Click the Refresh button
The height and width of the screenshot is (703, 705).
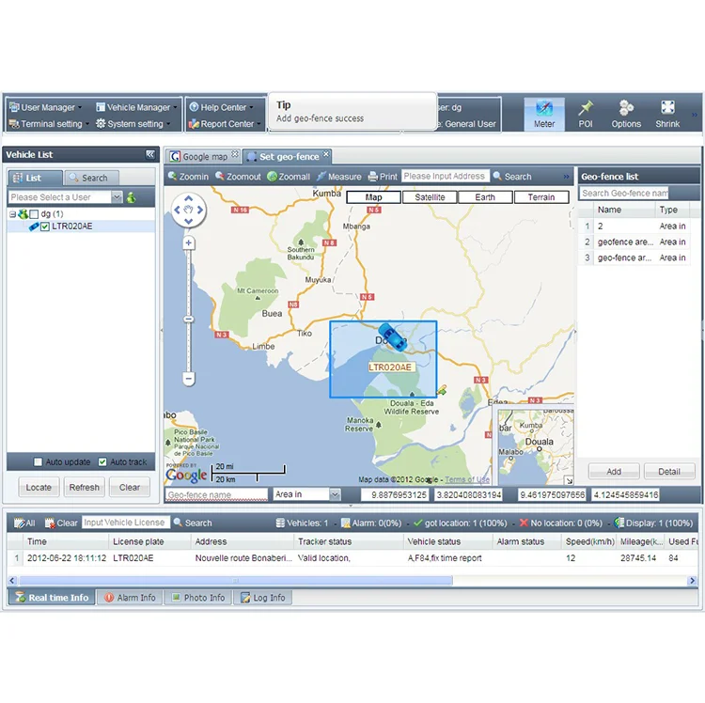(x=84, y=487)
